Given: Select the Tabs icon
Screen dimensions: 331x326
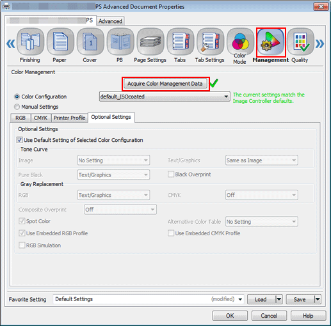Looking at the screenshot, I should (x=181, y=42).
